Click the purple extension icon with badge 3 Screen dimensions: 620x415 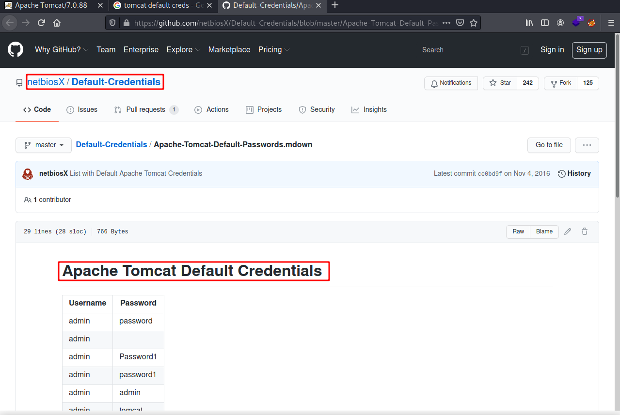[x=576, y=22]
